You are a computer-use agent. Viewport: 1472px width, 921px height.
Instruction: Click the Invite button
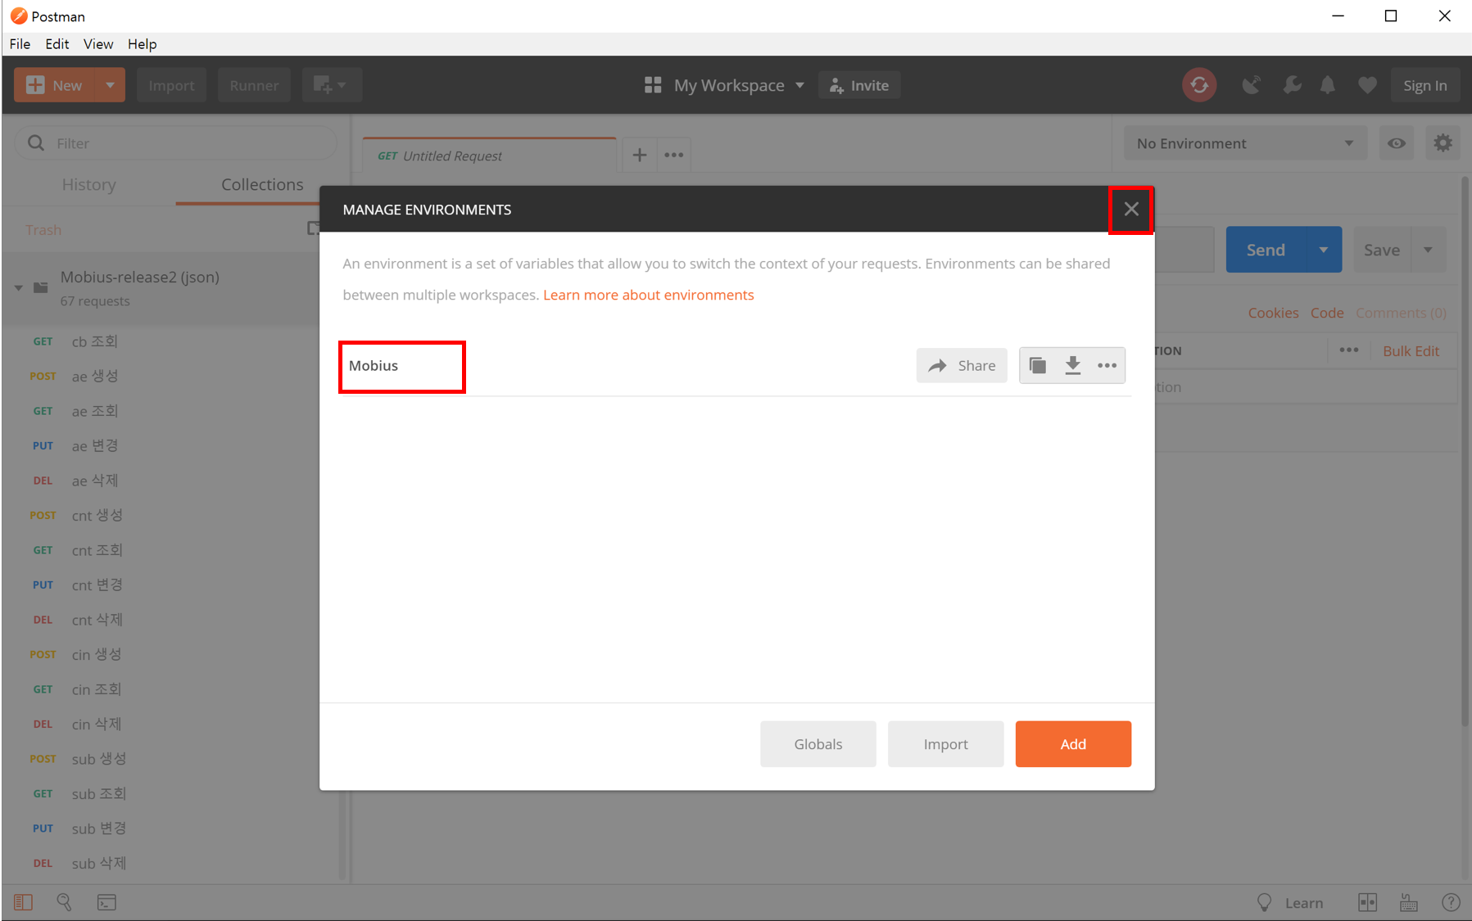(859, 85)
